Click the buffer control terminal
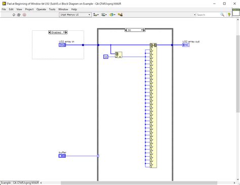Image resolution: width=240 pixels, height=185 pixels. tap(62, 156)
